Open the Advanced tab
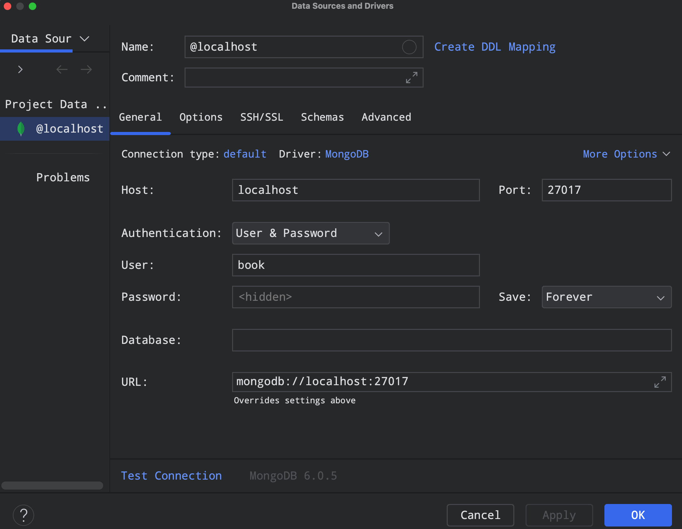The height and width of the screenshot is (529, 682). 386,117
